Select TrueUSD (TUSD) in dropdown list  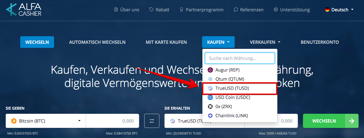coord(240,88)
